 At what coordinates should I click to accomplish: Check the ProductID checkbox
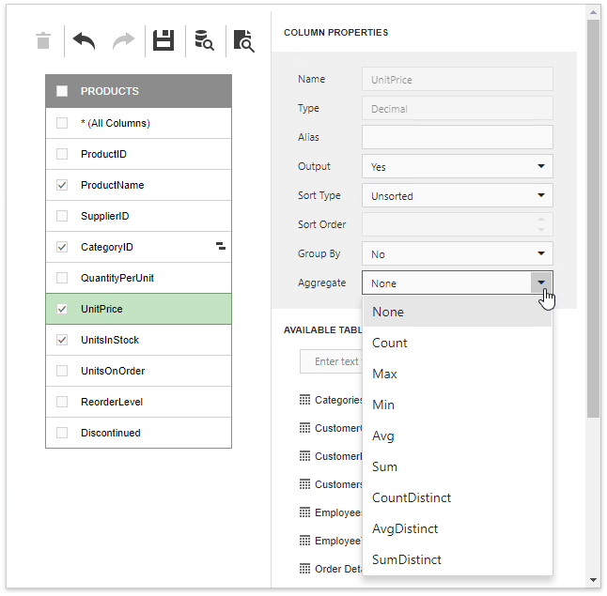click(62, 154)
